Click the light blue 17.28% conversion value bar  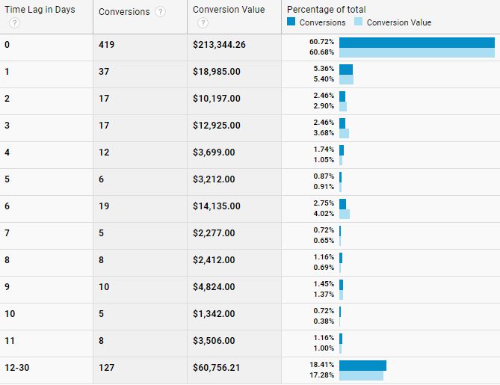click(x=361, y=376)
